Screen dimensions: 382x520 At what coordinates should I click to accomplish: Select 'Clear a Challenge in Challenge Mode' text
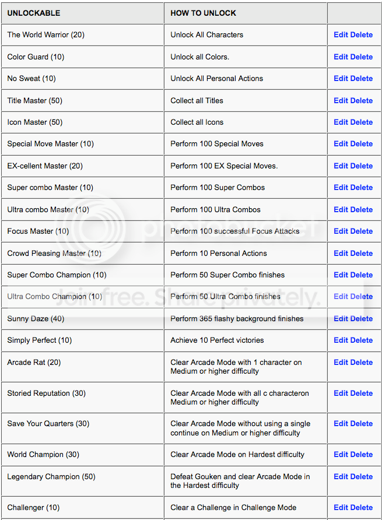click(233, 507)
